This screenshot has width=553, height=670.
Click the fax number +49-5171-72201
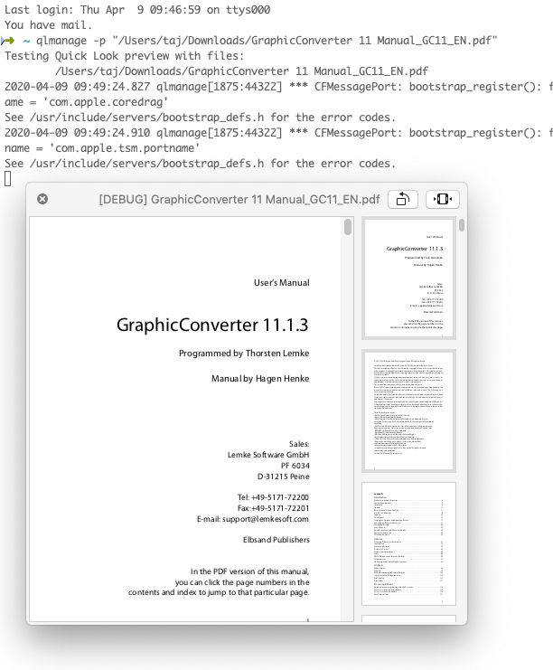tap(280, 508)
